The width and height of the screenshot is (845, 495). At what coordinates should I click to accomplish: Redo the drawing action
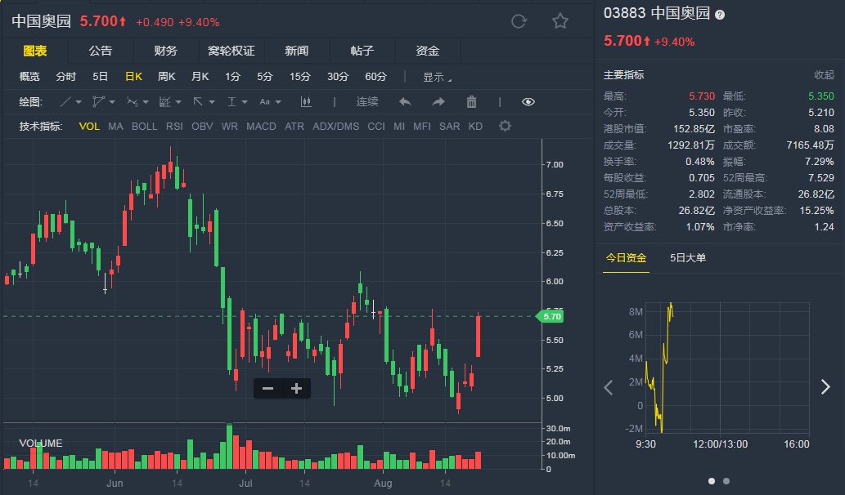click(438, 101)
